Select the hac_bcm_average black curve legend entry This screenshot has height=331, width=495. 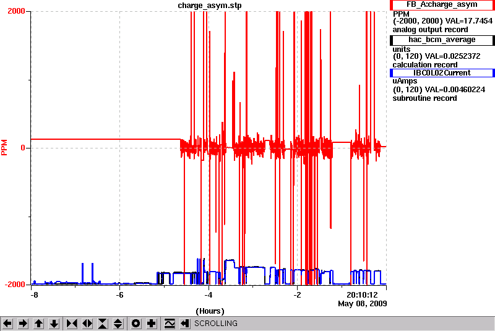[442, 40]
